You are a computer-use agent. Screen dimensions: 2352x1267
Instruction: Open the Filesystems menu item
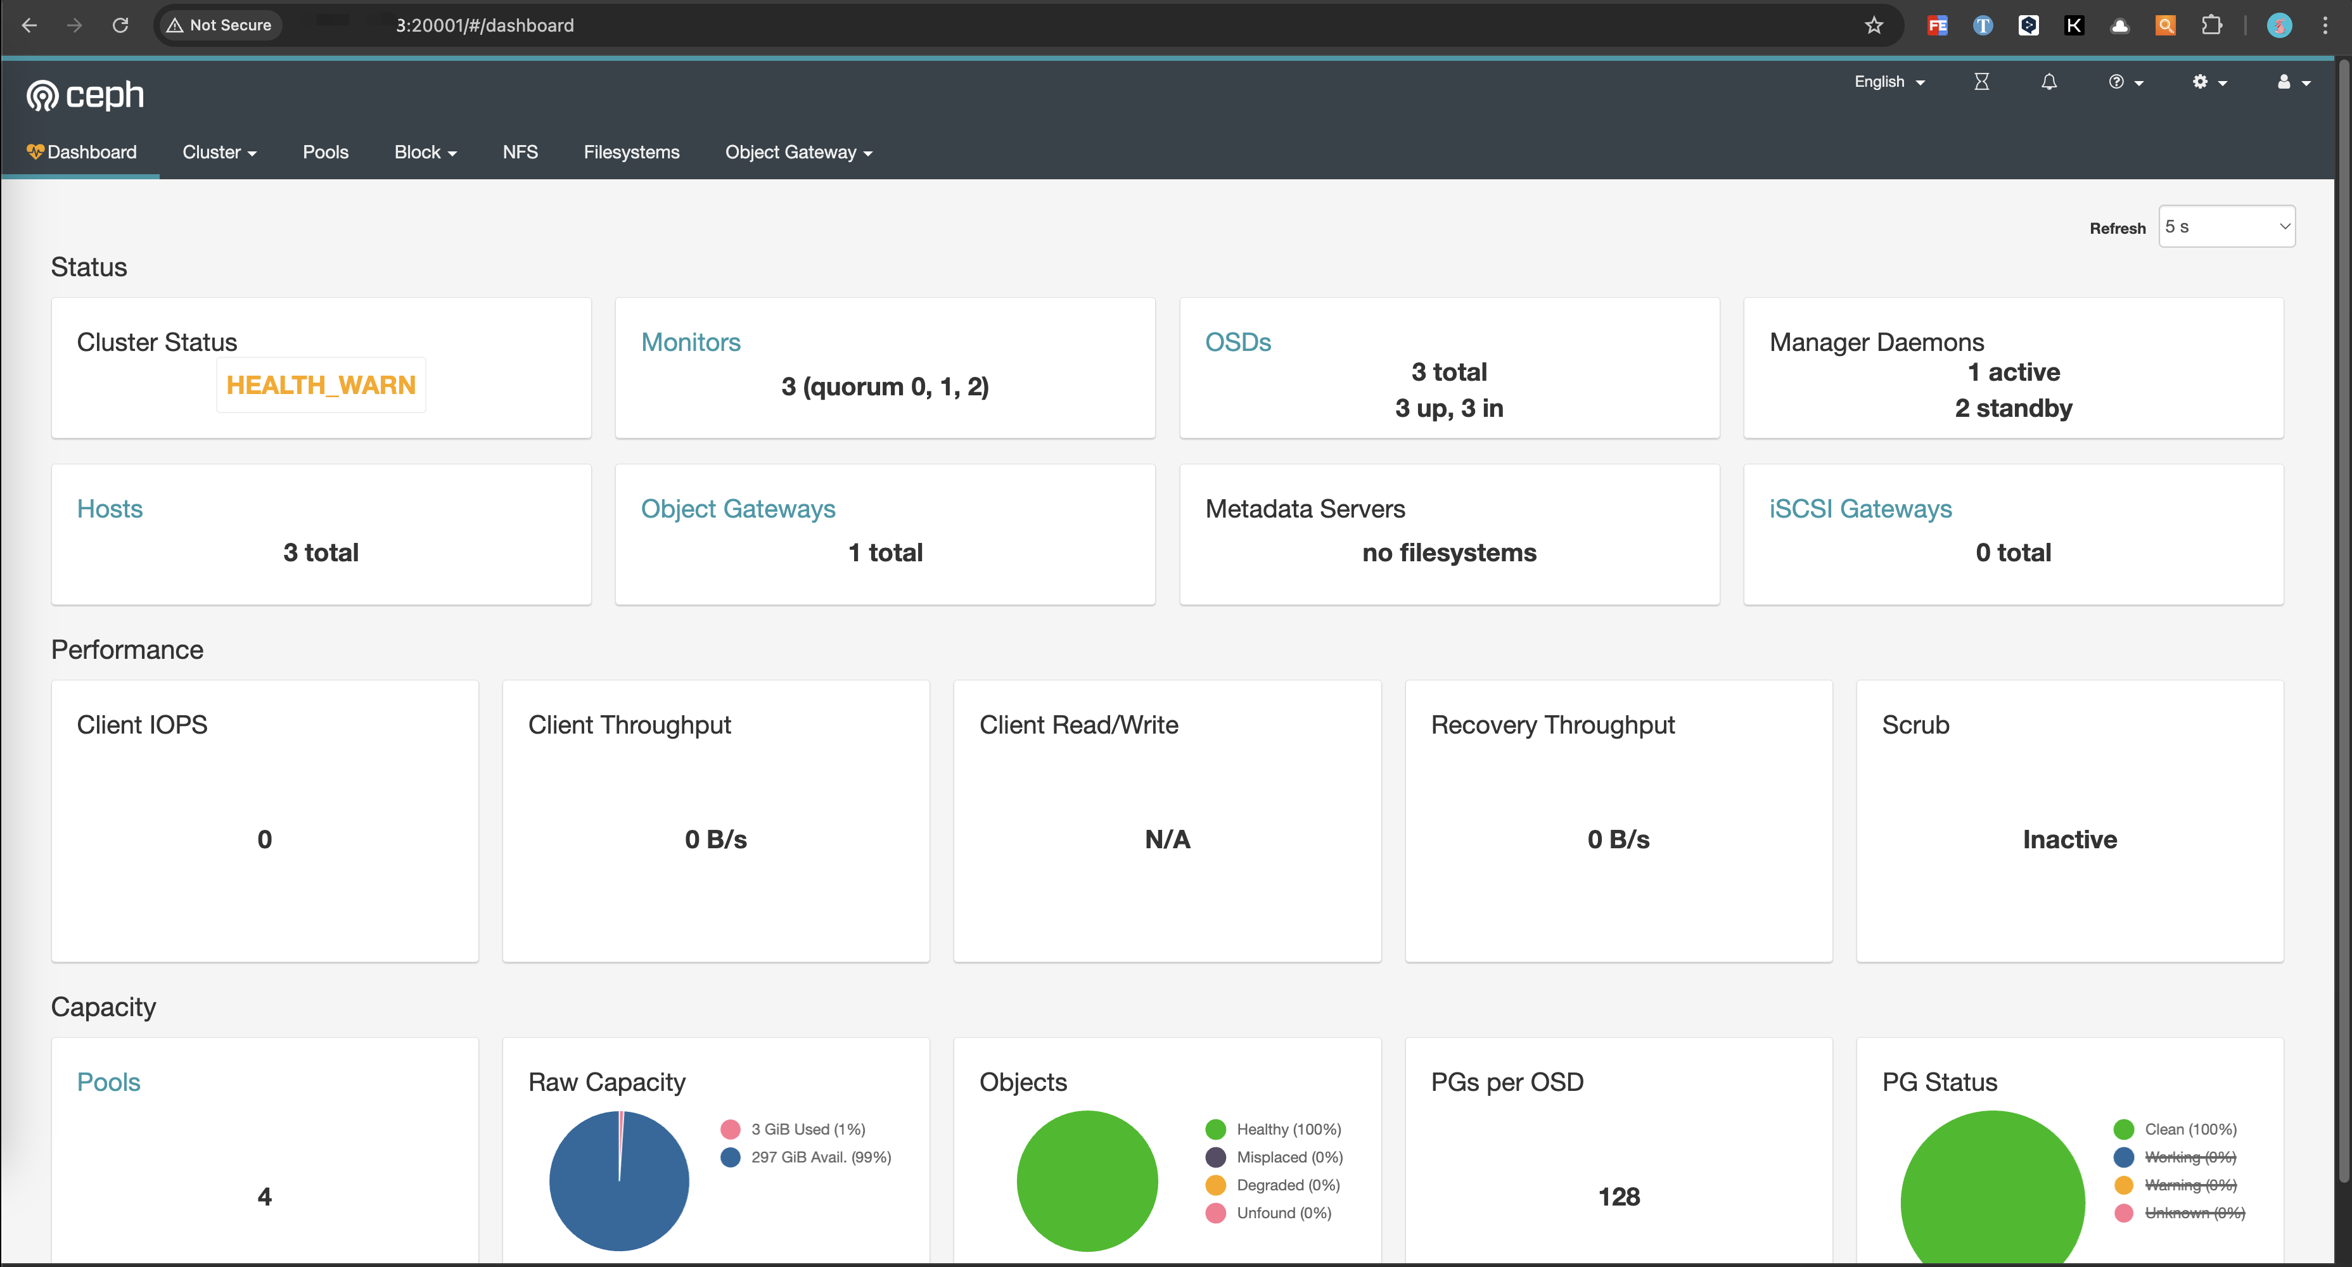pos(631,153)
